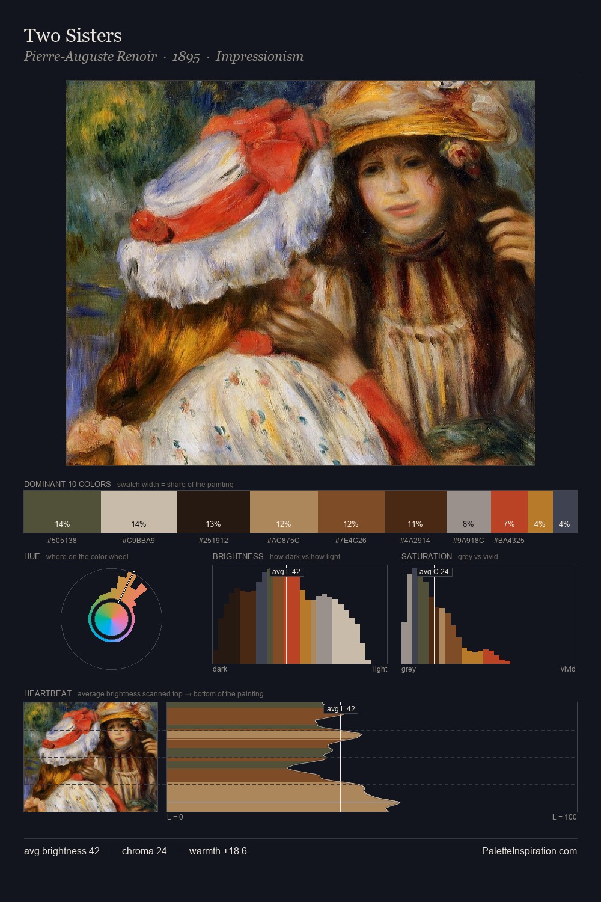Viewport: 601px width, 902px height.
Task: Click the L = 100 axis label
Action: tap(564, 817)
